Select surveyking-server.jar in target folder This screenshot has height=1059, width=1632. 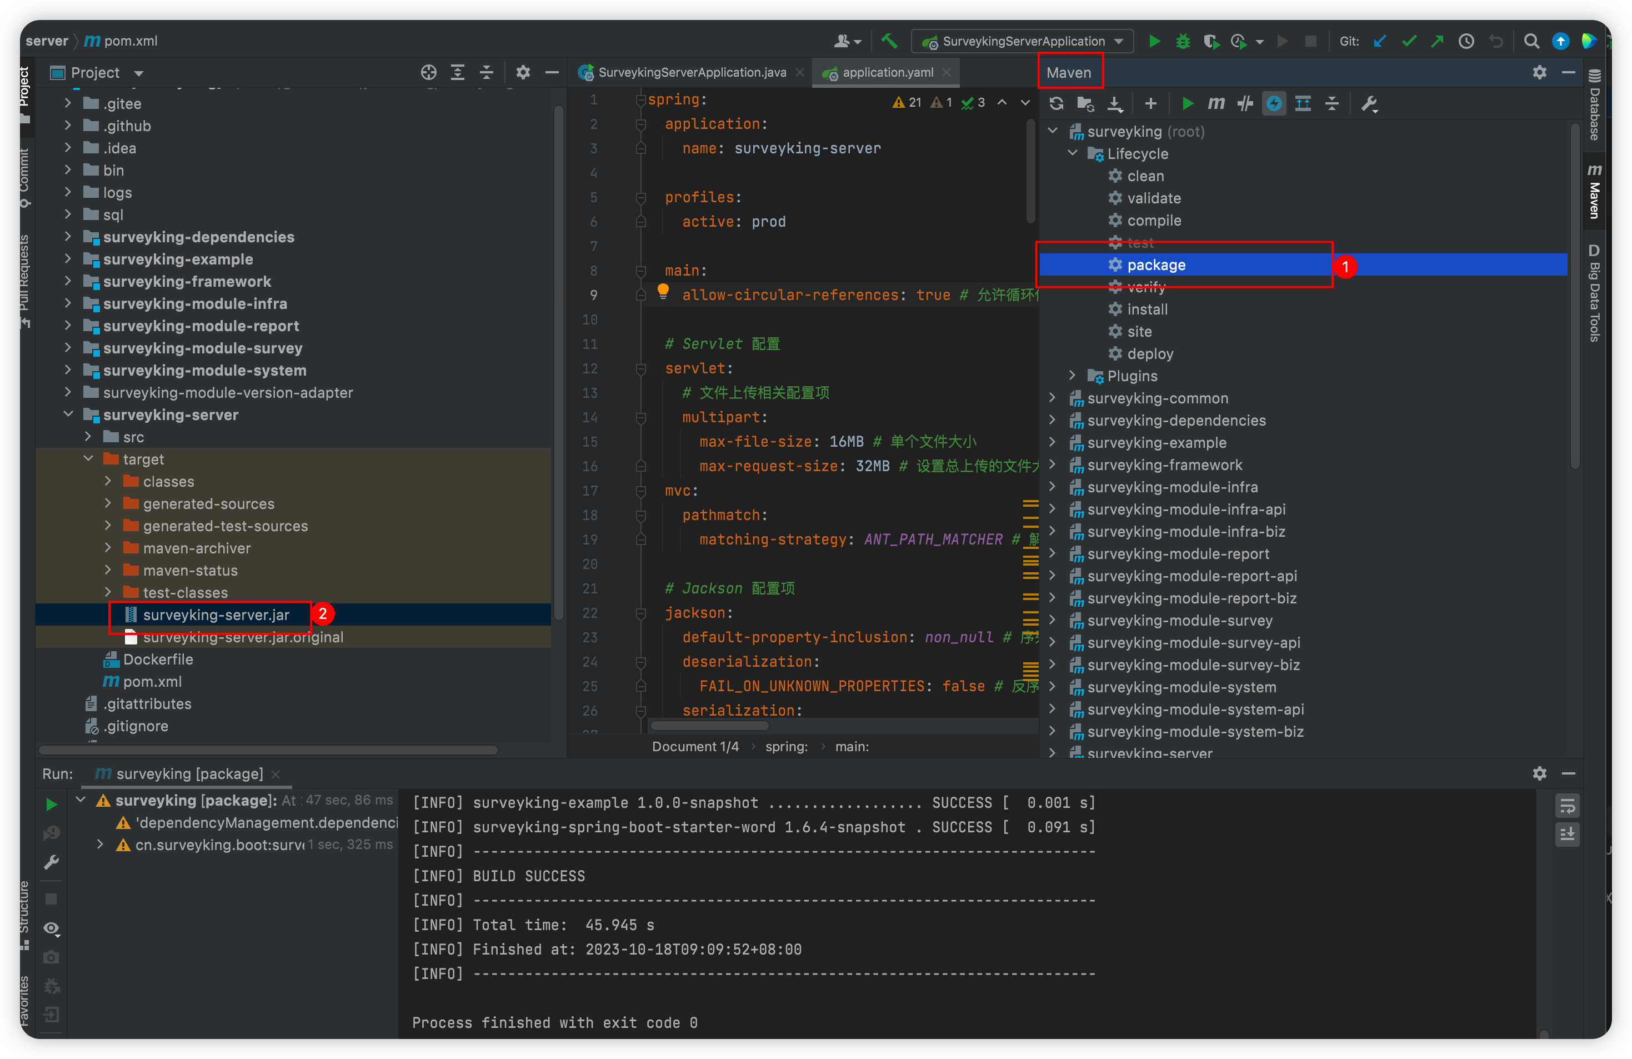(x=216, y=615)
